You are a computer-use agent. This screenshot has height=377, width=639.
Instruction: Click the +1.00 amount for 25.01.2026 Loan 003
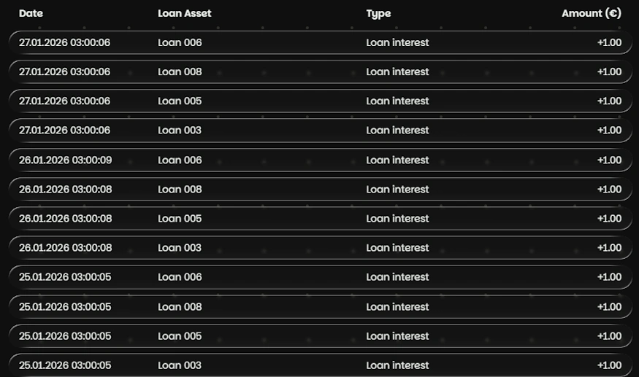pos(609,365)
